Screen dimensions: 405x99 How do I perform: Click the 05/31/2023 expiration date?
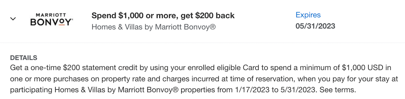pos(315,26)
